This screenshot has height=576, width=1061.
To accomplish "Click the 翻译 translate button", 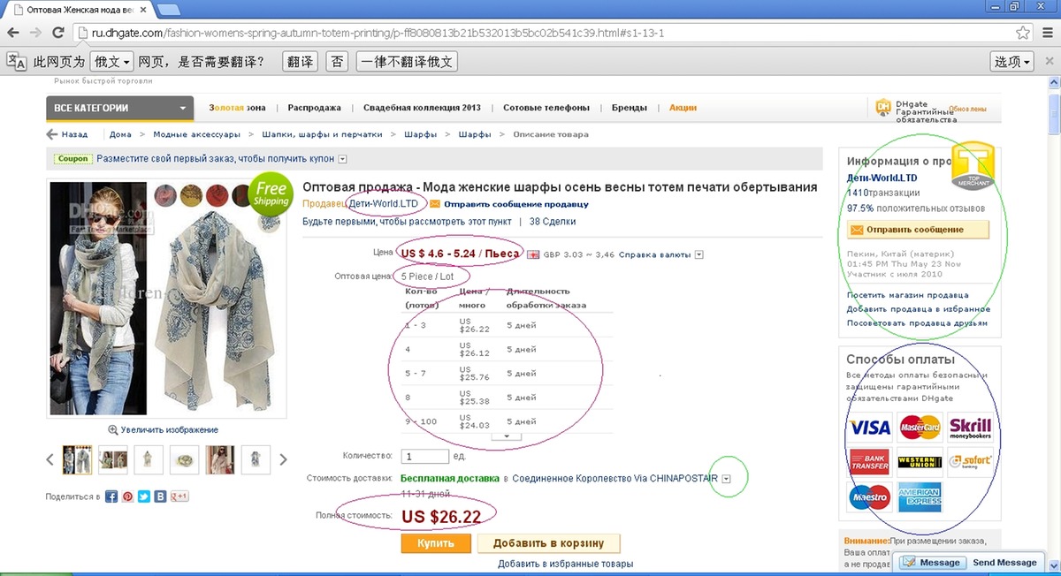I will click(301, 62).
